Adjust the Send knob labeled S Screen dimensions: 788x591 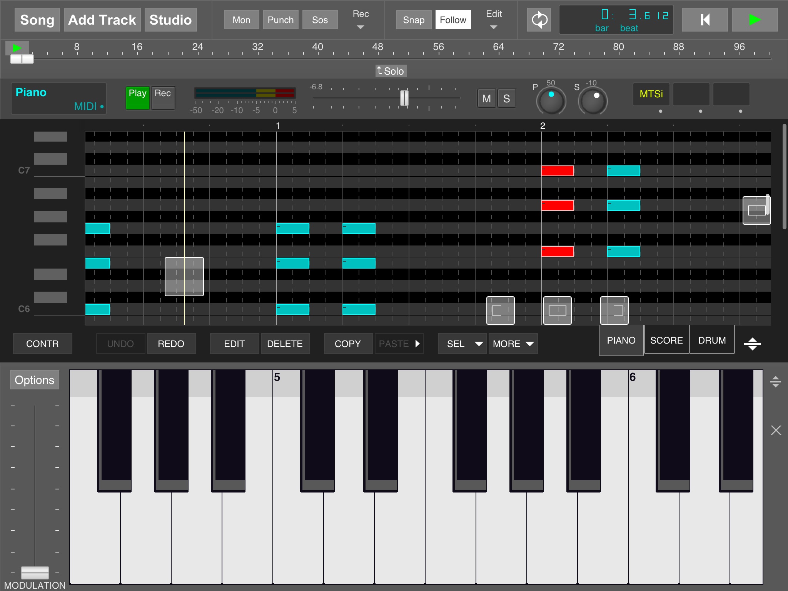point(593,101)
